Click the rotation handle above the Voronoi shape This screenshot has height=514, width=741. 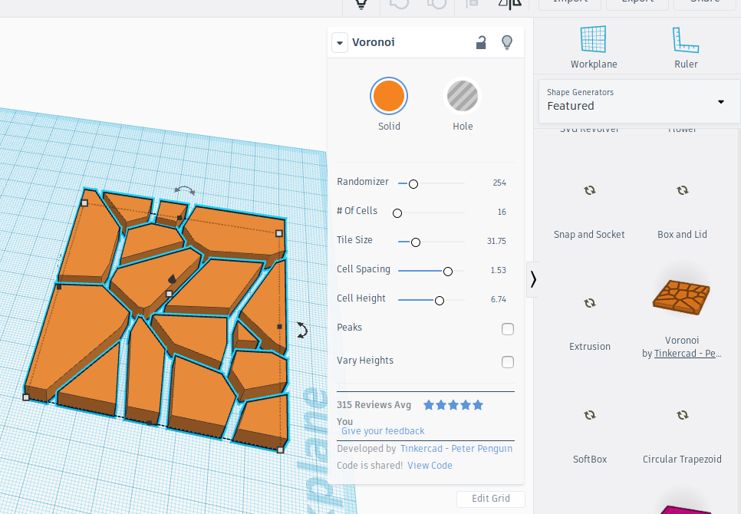pos(184,190)
